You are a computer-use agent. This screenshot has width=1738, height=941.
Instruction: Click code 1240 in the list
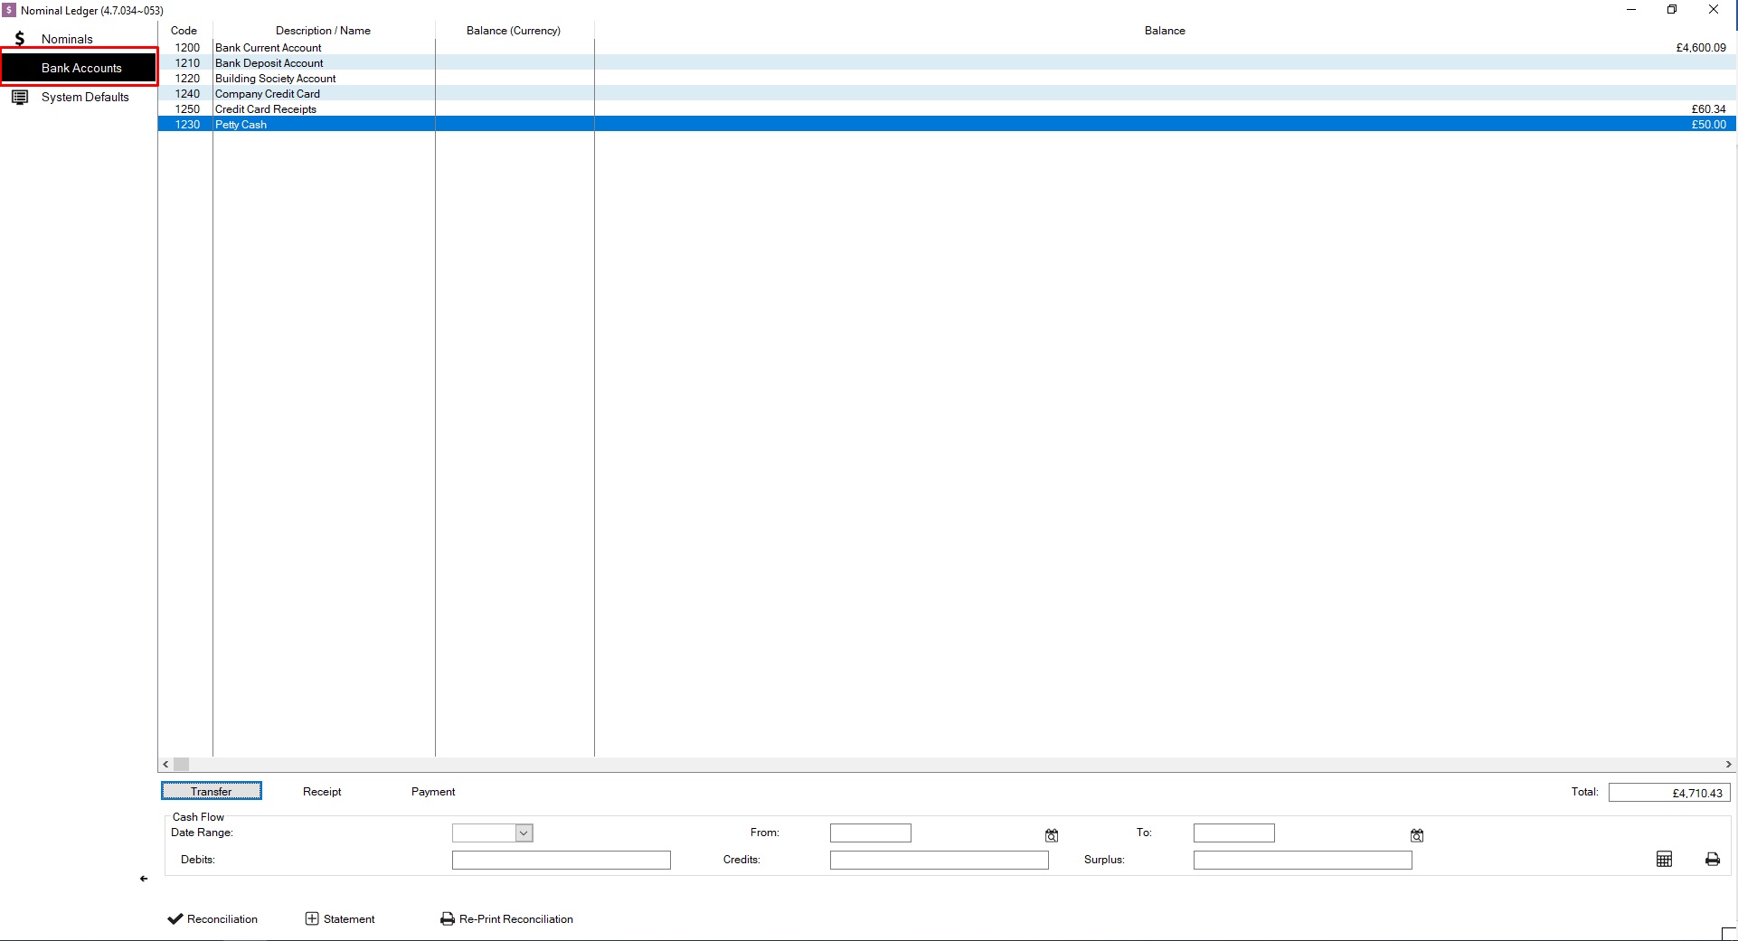click(187, 93)
